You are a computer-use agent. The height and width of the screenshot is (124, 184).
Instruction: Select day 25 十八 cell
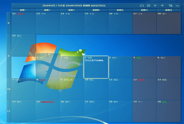(96, 23)
